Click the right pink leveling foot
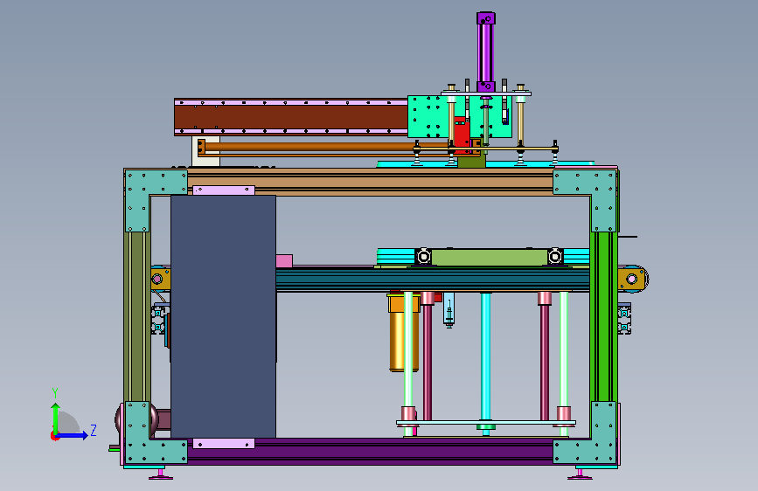Viewport: 758px width, 491px height. (580, 474)
